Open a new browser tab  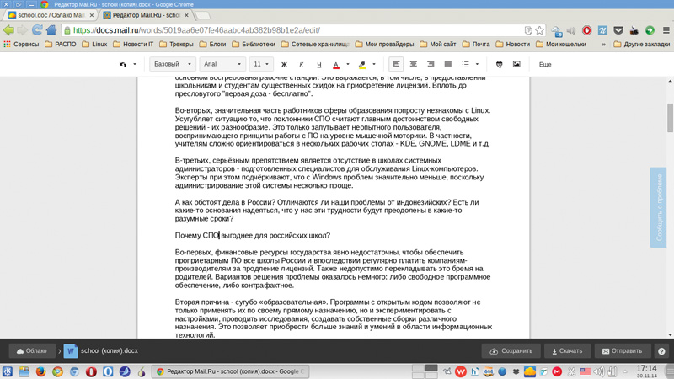tap(202, 15)
